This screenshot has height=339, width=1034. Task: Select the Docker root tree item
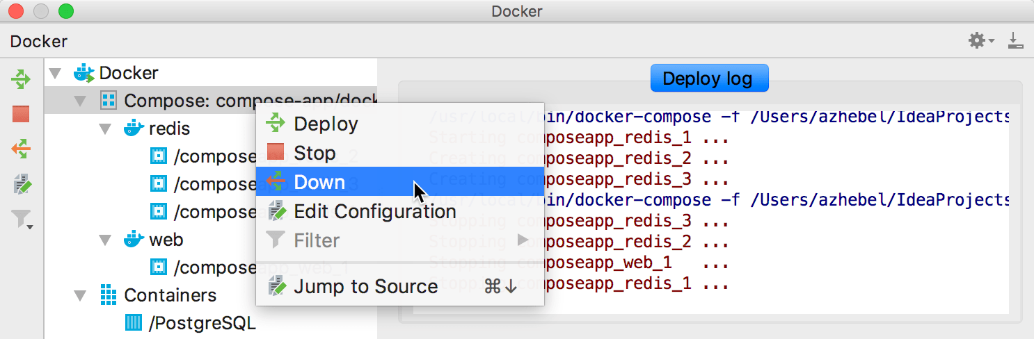point(129,73)
